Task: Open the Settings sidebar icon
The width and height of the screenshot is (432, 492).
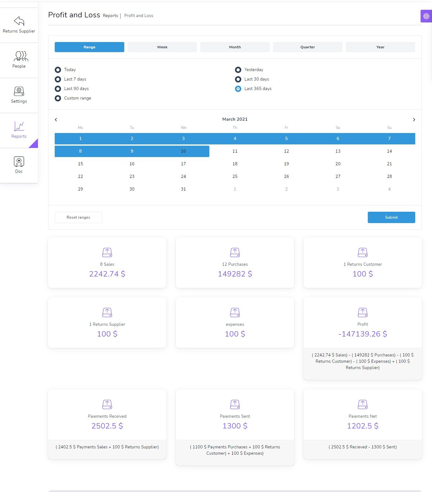Action: pyautogui.click(x=19, y=91)
